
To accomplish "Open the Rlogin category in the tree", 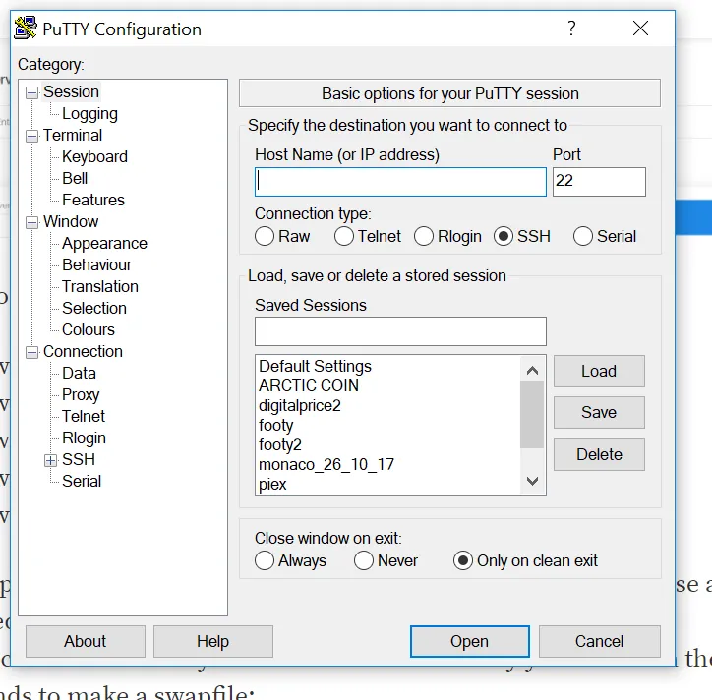I will 84,438.
